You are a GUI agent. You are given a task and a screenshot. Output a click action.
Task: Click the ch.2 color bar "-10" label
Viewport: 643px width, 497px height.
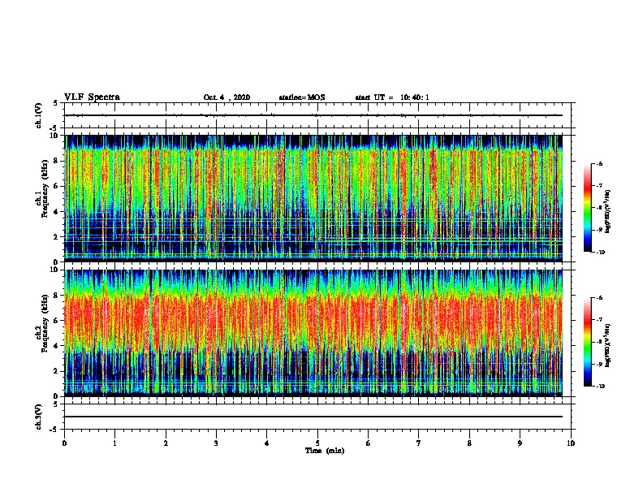pyautogui.click(x=600, y=387)
